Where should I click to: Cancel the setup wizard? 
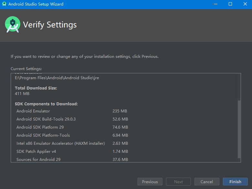[207, 182]
